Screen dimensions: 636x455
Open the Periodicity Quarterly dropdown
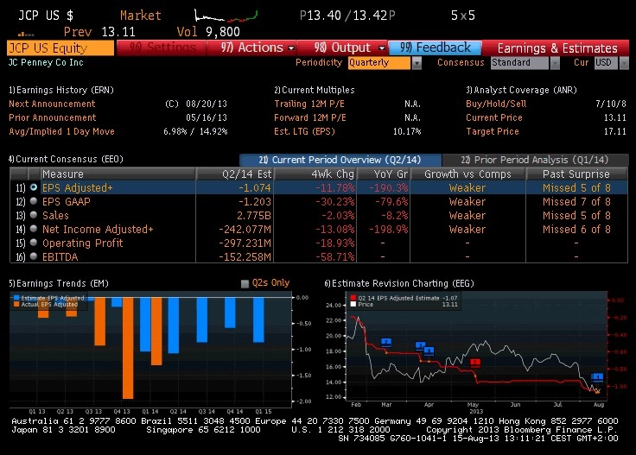click(385, 63)
